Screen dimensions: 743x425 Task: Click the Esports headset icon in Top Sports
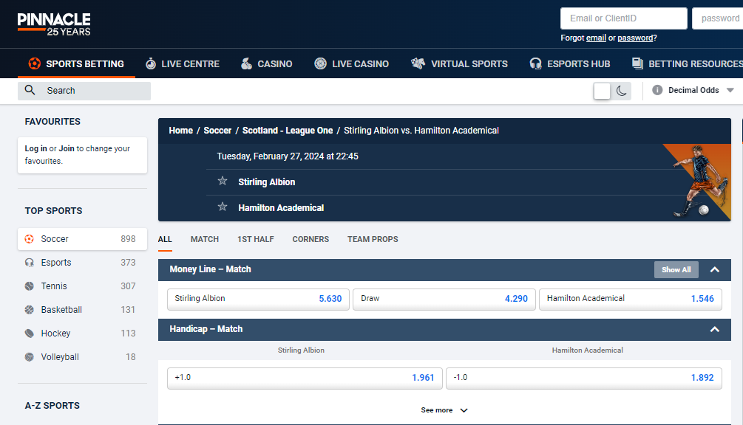pos(30,263)
